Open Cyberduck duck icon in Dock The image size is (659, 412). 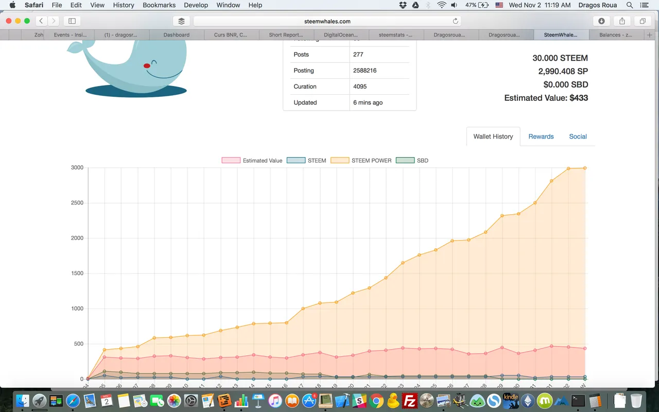(x=393, y=401)
